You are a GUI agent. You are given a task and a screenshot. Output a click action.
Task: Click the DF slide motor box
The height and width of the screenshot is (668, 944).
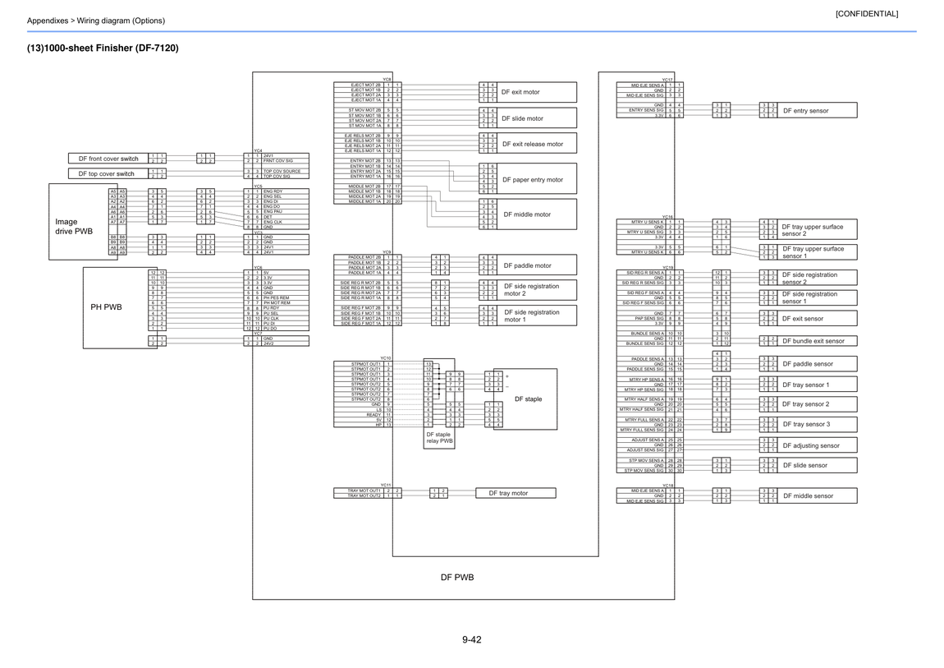pyautogui.click(x=536, y=118)
